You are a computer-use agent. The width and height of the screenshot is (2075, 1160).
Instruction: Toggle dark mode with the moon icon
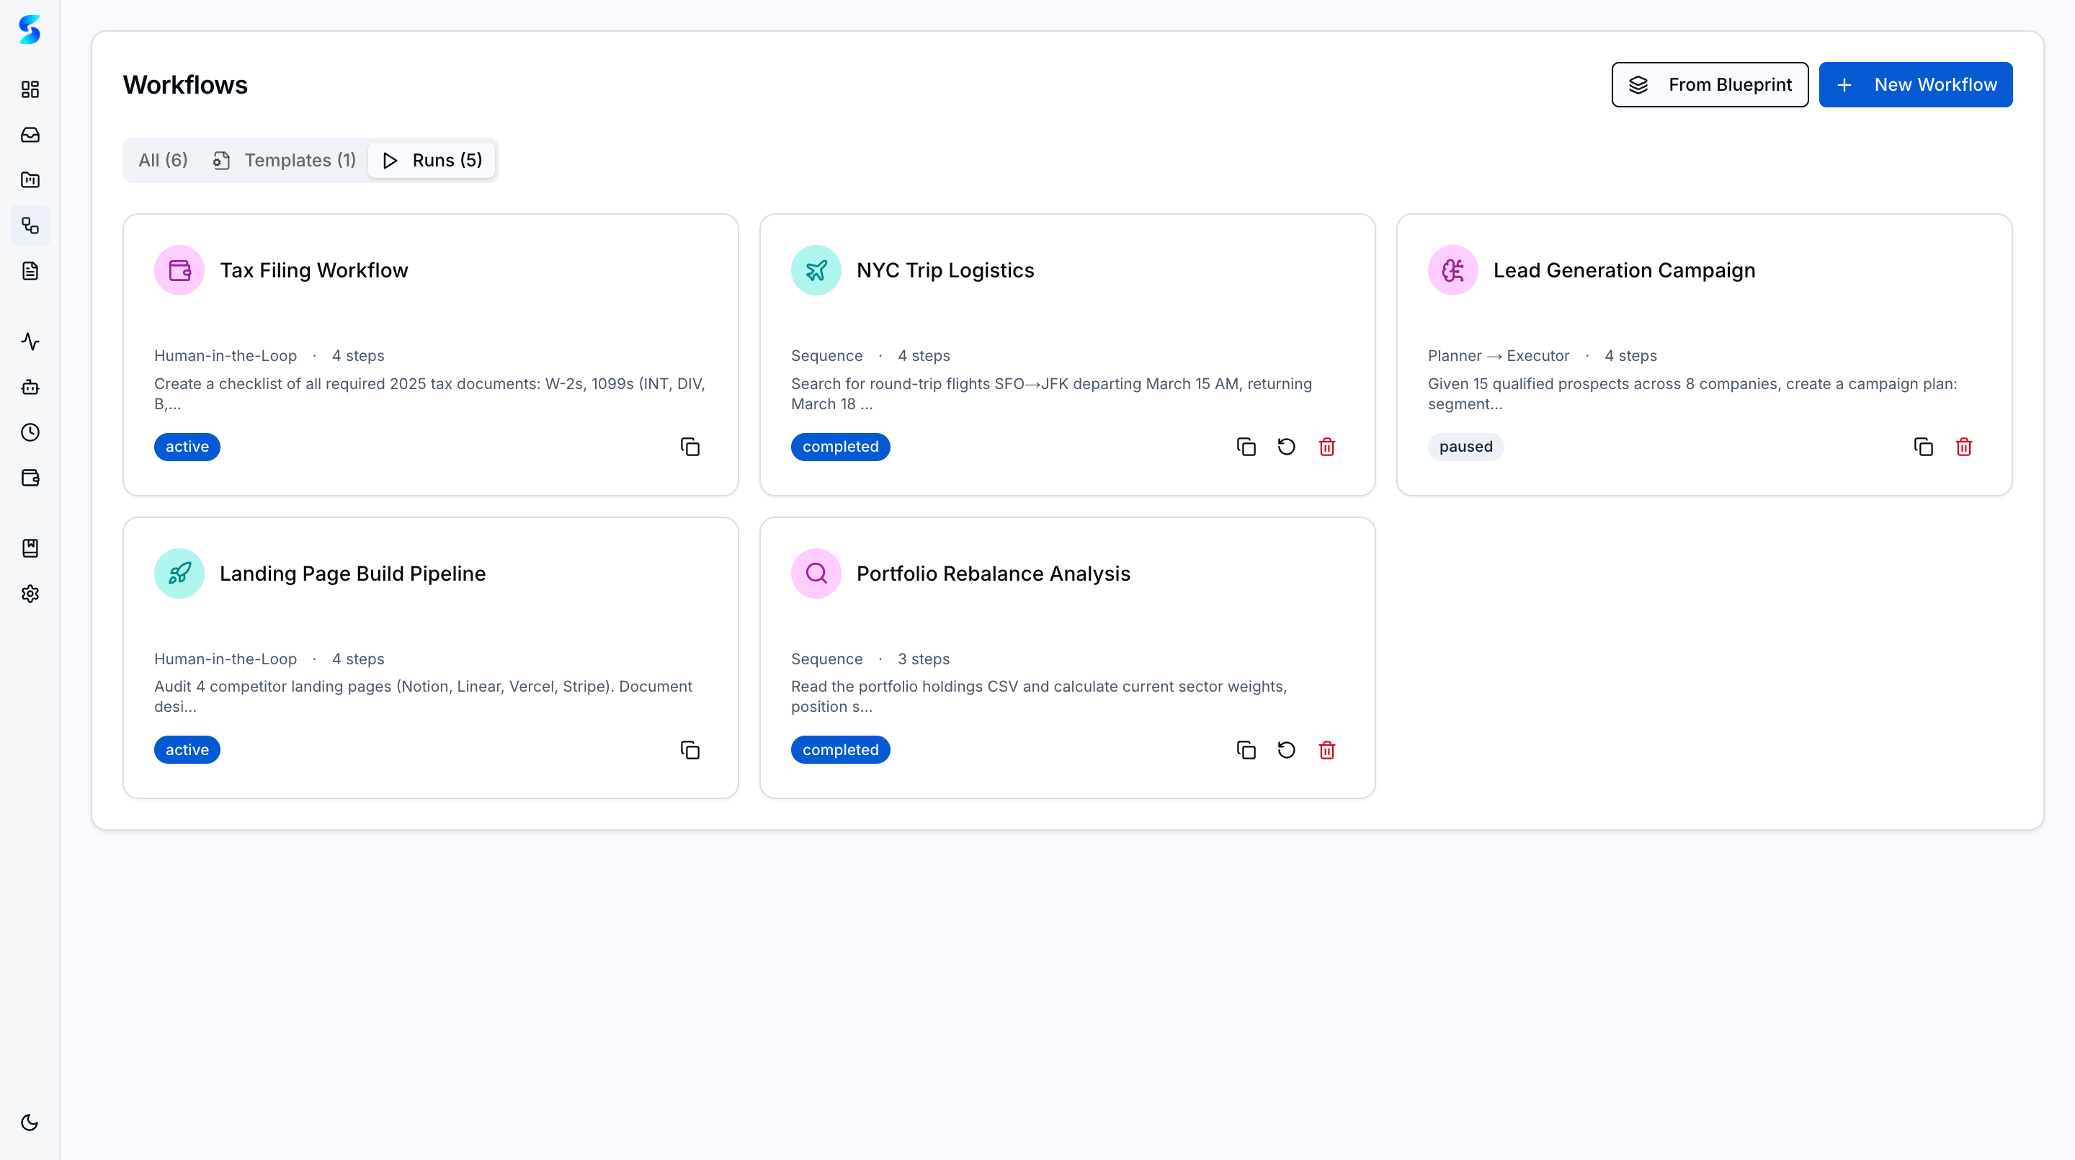click(x=30, y=1121)
